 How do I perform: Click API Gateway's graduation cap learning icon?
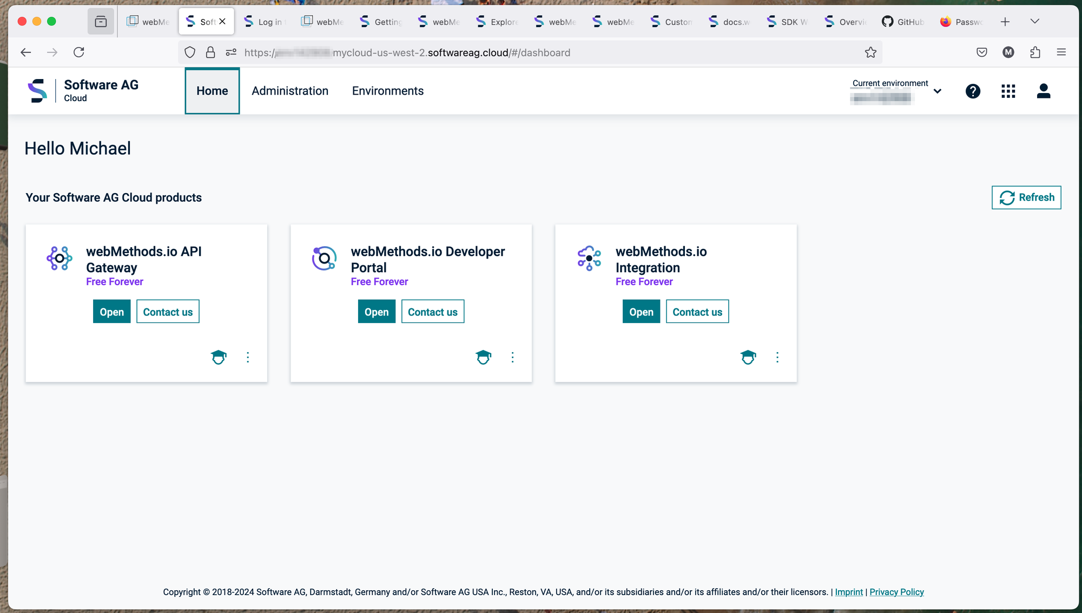[219, 357]
